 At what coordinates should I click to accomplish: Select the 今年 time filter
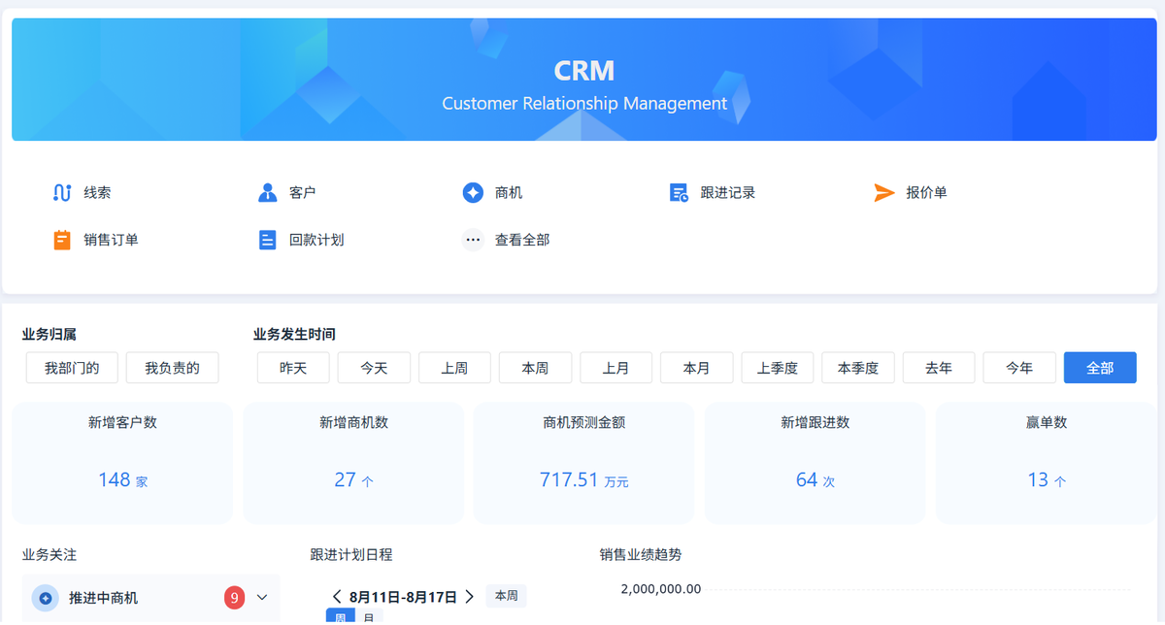tap(1019, 368)
